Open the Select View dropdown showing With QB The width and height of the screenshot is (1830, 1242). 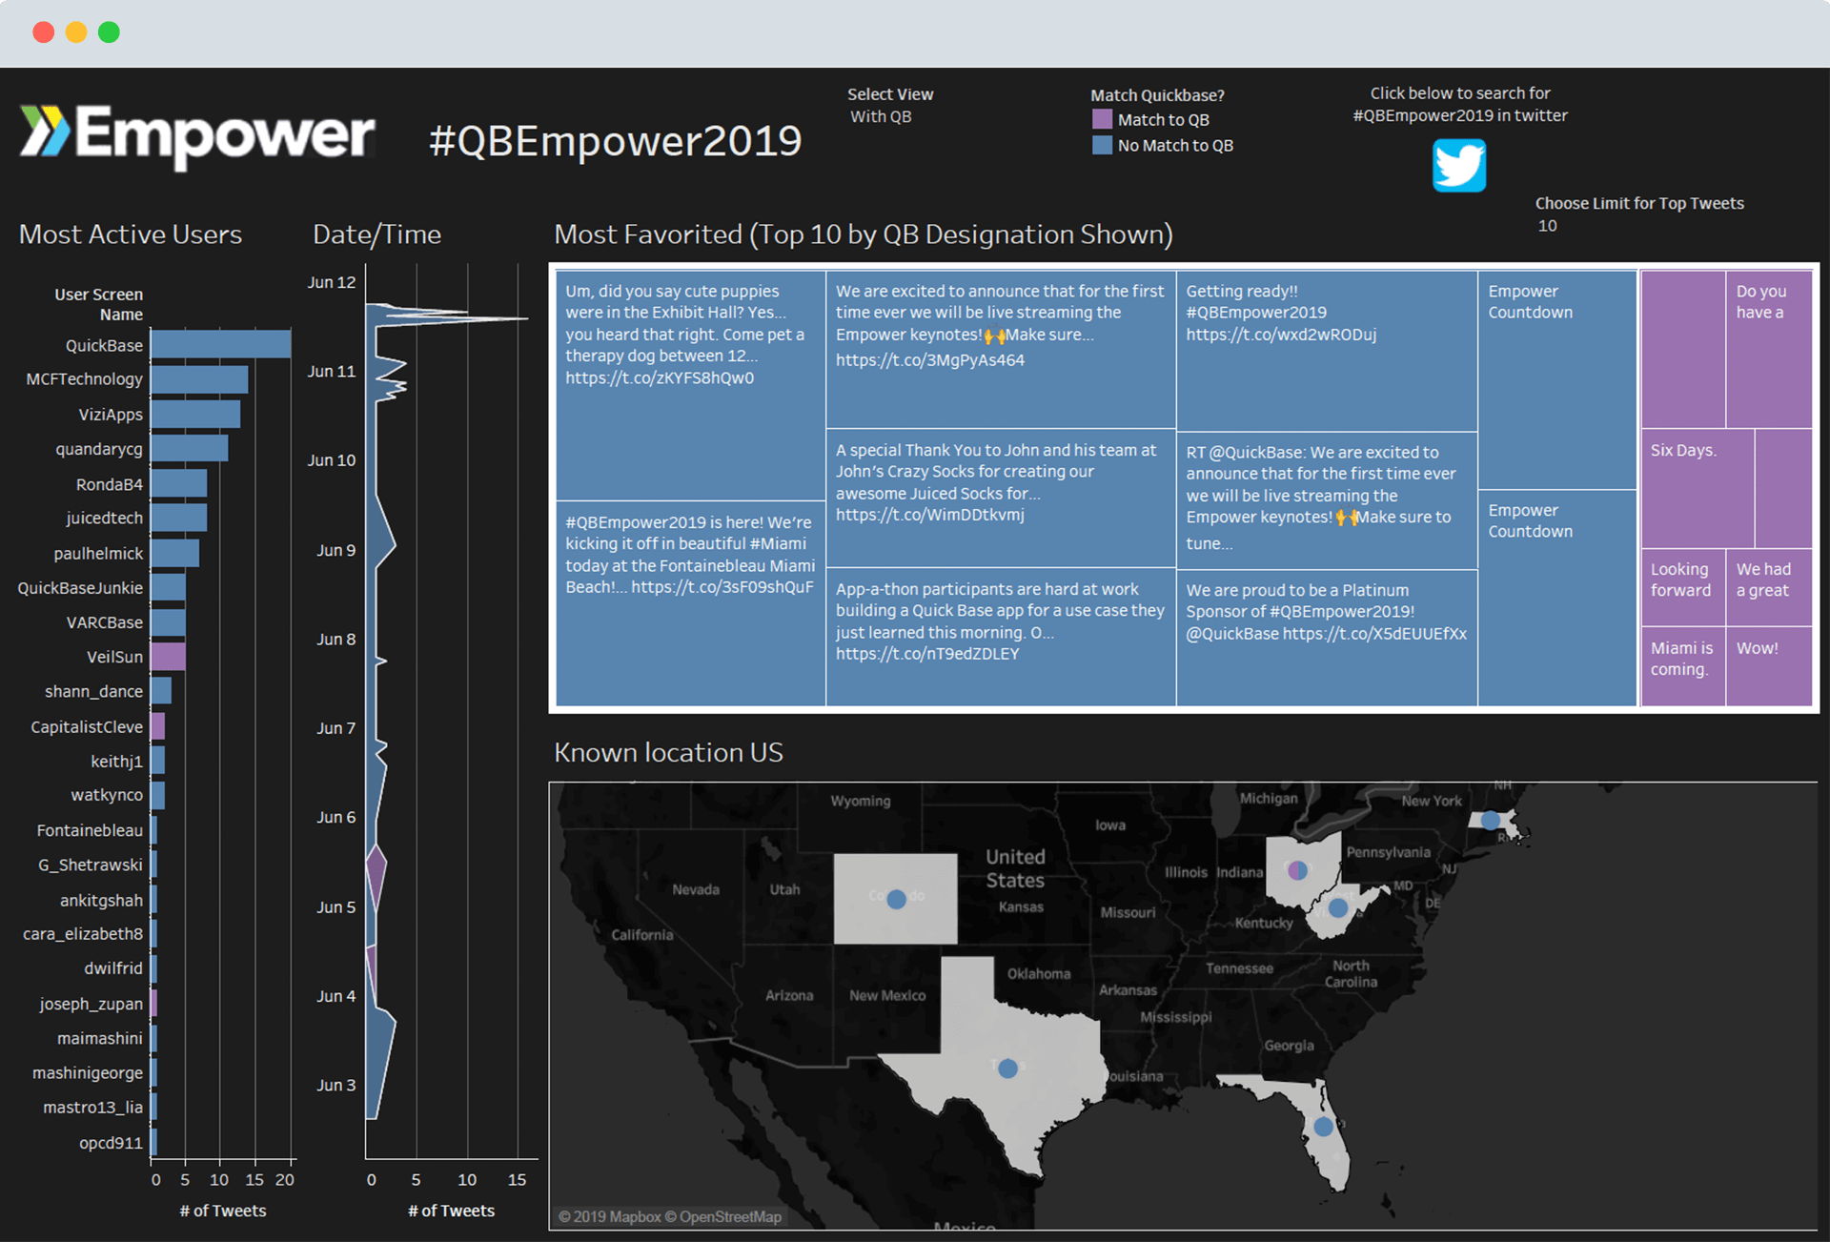click(x=881, y=116)
